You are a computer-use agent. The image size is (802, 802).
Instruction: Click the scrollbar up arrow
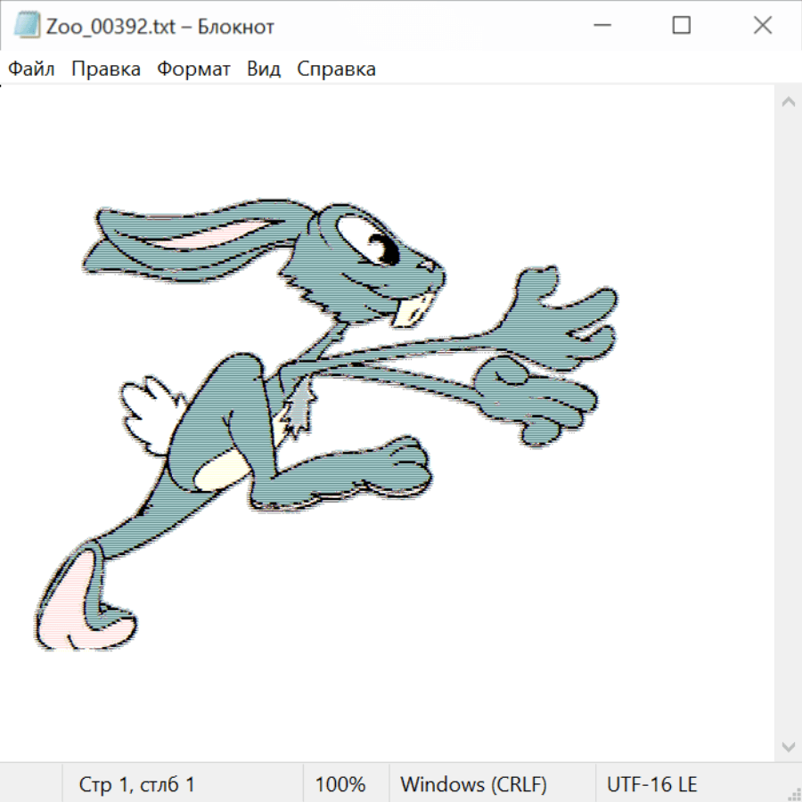[x=788, y=102]
